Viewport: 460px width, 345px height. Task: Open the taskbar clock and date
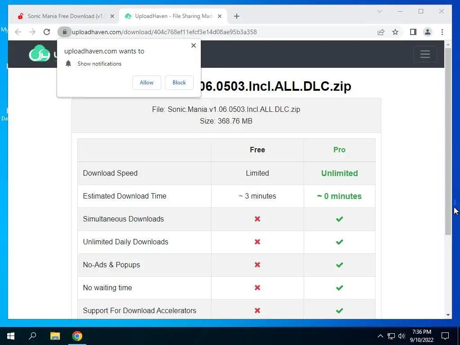[x=421, y=336]
